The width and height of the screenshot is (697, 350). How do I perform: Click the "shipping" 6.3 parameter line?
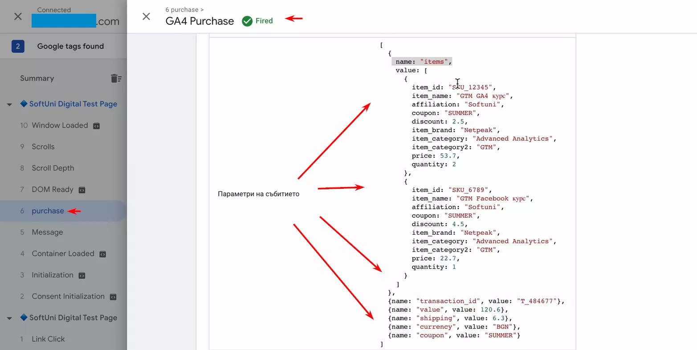450,318
